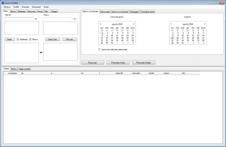Click agosto 2016 title in Cerca dal giorno calendar

pos(117,24)
